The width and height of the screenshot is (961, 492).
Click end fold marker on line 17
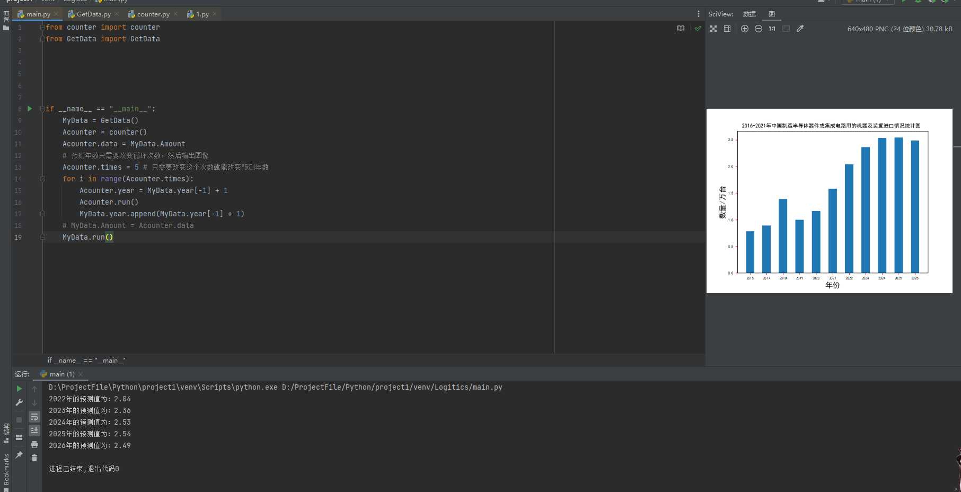(x=42, y=214)
